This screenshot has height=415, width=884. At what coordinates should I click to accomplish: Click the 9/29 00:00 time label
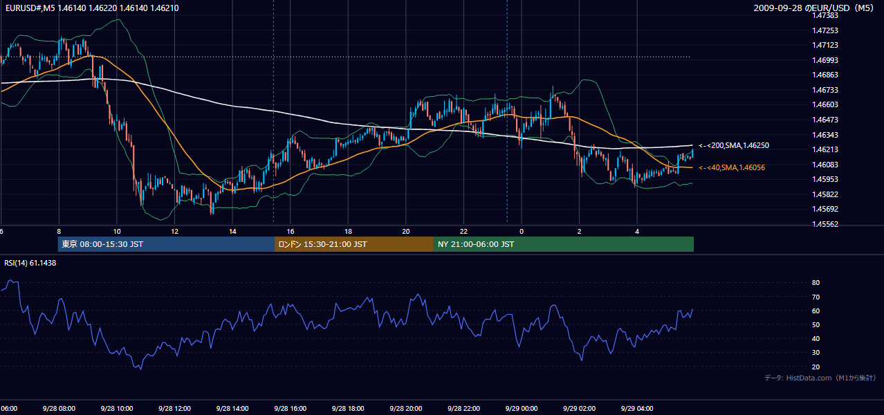522,408
